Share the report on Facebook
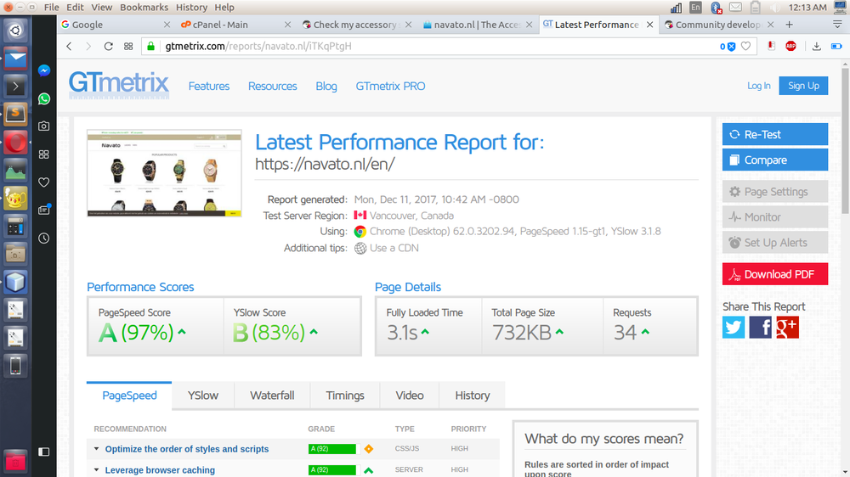The height and width of the screenshot is (477, 850). tap(760, 328)
